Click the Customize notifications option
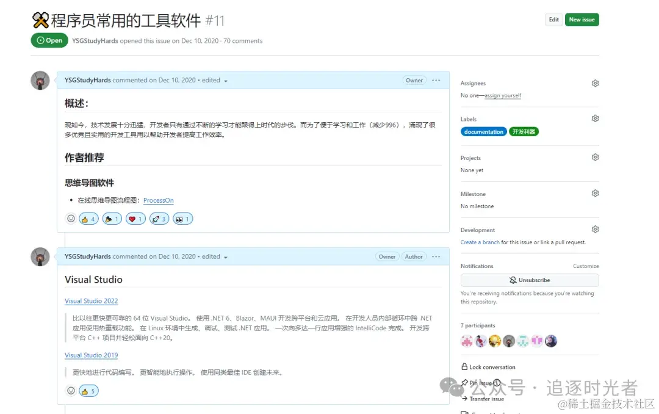 [586, 266]
